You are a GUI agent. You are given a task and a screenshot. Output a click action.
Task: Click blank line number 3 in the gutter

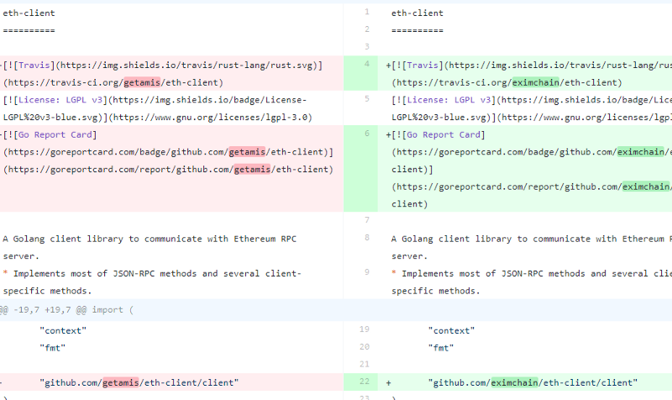tap(367, 46)
